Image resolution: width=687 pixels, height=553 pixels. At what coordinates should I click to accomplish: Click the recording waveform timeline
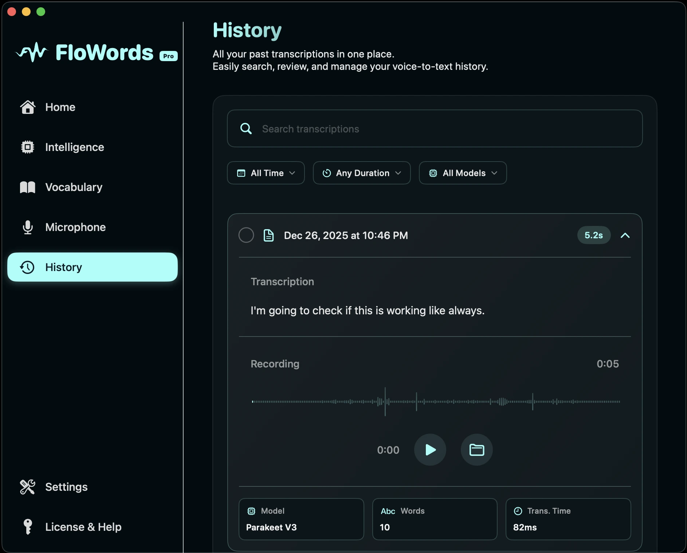pyautogui.click(x=435, y=401)
